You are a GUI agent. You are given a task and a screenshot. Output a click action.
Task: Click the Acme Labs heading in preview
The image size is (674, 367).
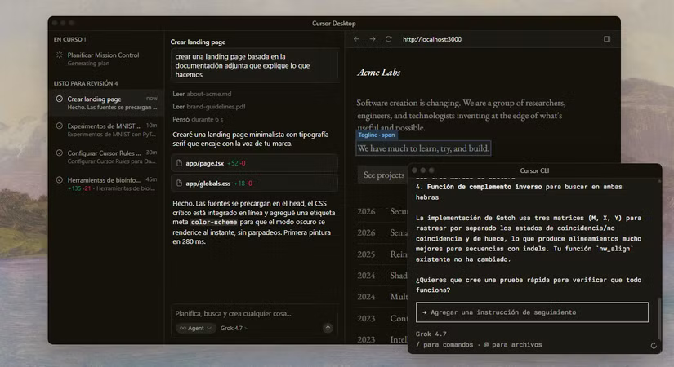pos(379,72)
